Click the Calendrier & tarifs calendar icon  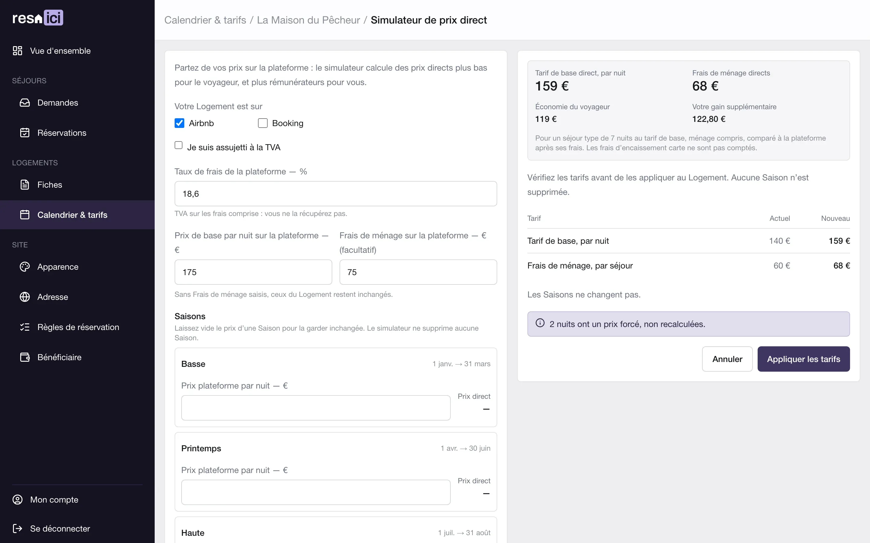[x=25, y=215]
